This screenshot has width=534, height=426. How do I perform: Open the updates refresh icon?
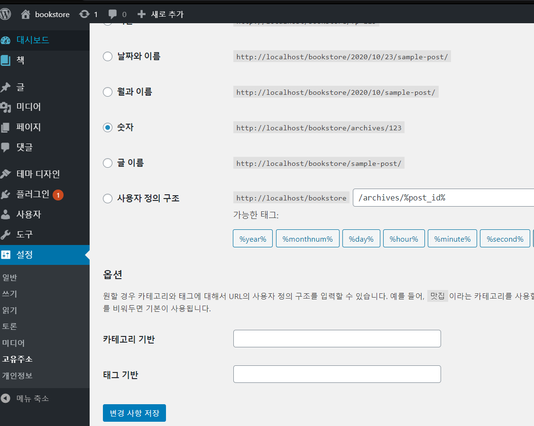pyautogui.click(x=84, y=14)
